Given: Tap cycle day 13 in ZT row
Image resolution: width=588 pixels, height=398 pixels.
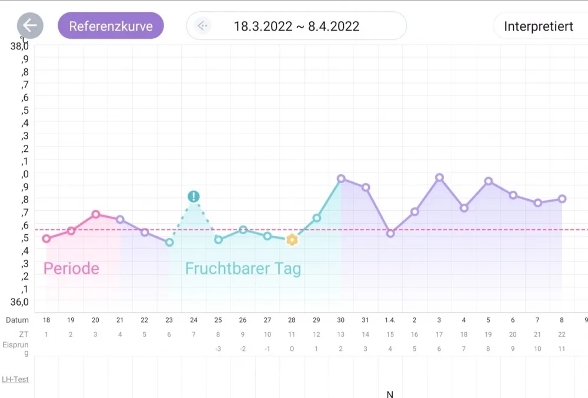Looking at the screenshot, I should (340, 334).
